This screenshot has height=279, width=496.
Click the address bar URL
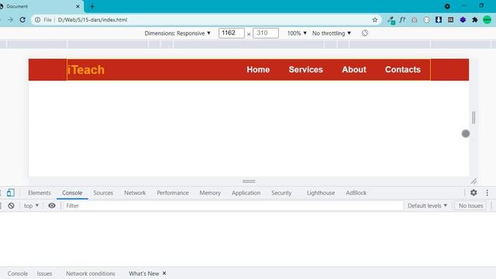93,19
